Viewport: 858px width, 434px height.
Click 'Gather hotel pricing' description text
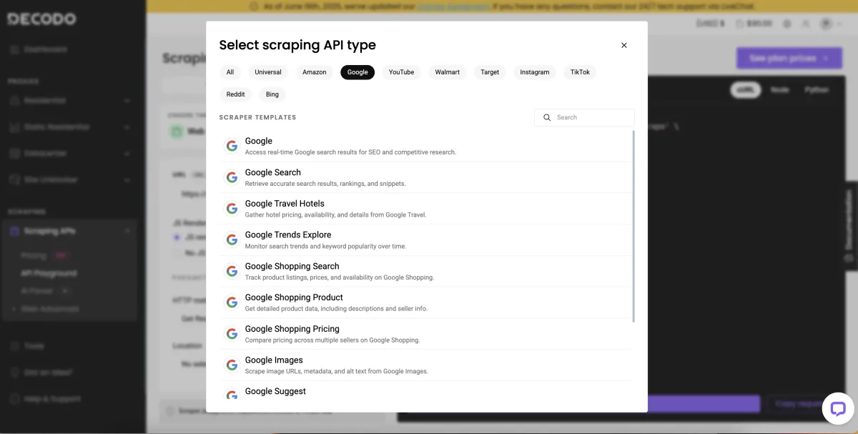tap(335, 214)
